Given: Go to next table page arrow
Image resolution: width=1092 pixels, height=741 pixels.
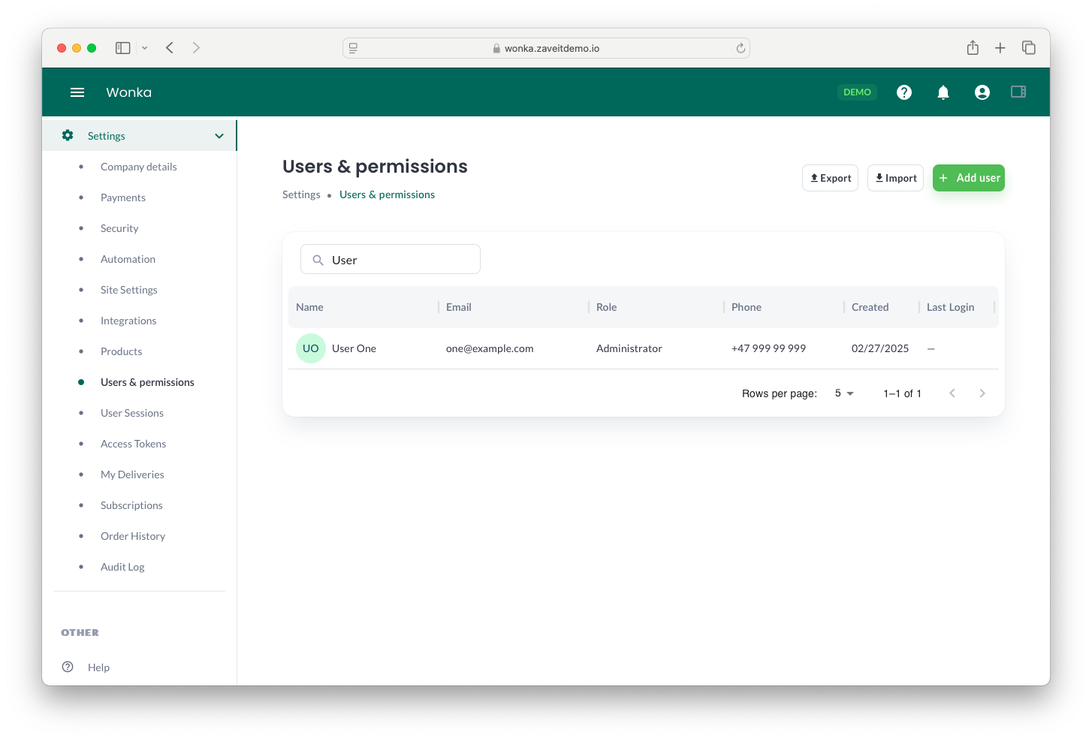Looking at the screenshot, I should (982, 393).
